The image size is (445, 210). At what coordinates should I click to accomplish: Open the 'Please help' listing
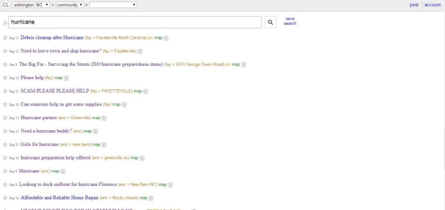click(x=32, y=77)
